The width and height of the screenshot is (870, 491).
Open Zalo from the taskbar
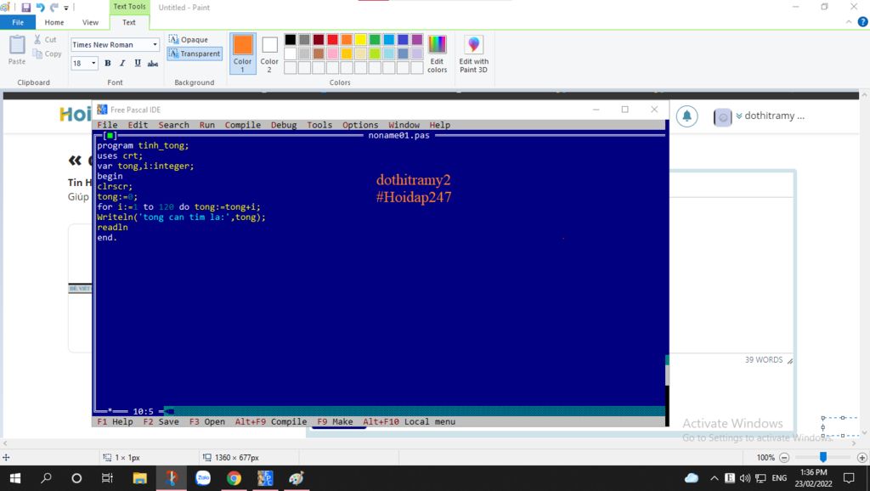(202, 478)
